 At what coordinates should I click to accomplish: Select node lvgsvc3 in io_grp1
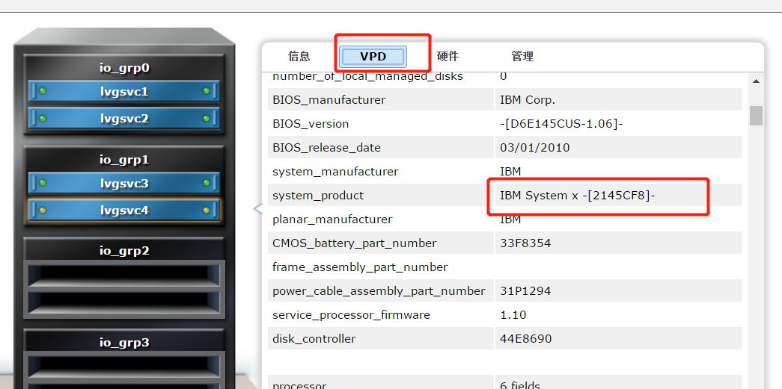point(124,183)
